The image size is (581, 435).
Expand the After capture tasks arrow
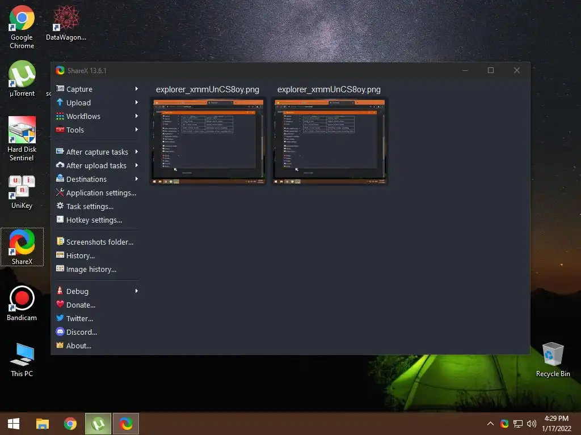click(x=136, y=152)
